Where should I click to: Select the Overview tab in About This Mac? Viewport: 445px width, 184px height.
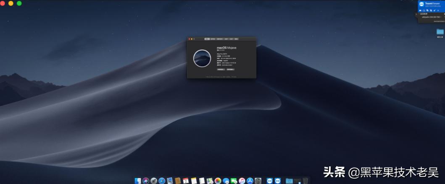point(207,39)
